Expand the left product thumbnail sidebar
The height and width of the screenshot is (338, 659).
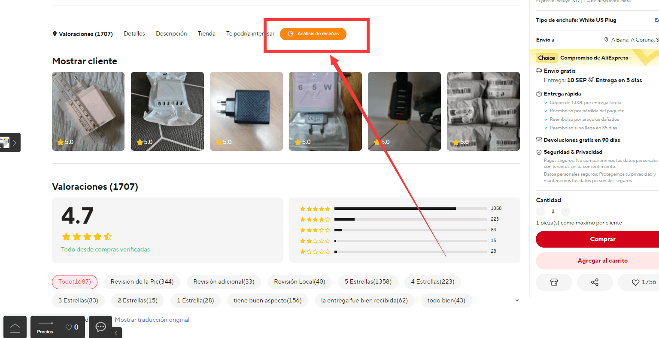(10, 143)
